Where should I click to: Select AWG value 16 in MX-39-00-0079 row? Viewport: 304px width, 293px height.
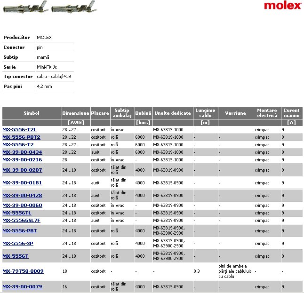[x=65, y=287]
